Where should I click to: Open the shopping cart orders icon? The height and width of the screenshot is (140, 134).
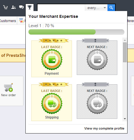point(5,7)
